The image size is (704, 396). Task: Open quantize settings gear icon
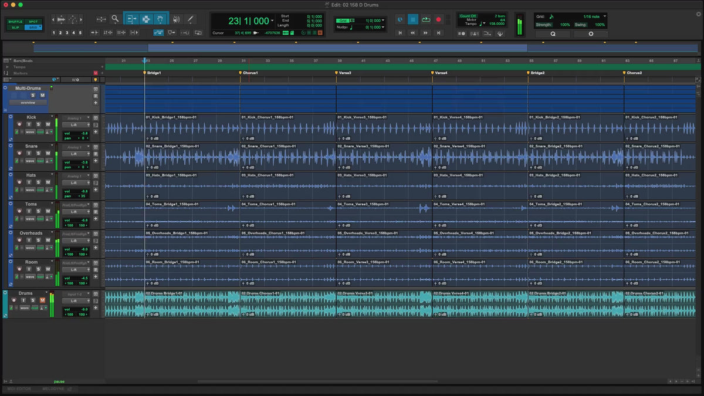(x=591, y=34)
